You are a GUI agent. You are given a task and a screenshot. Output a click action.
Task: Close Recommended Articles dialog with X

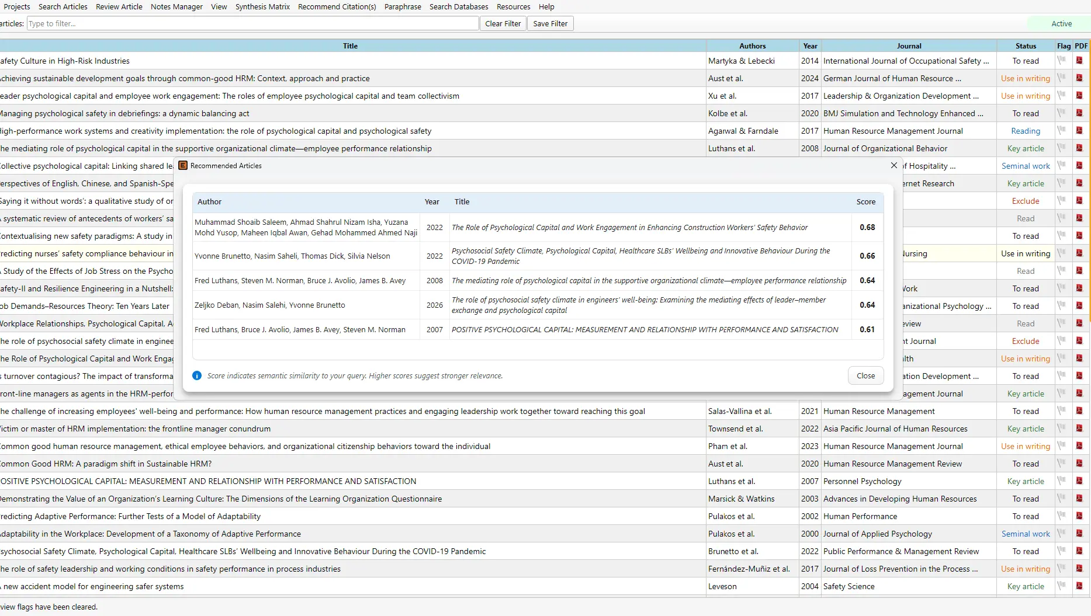tap(893, 165)
